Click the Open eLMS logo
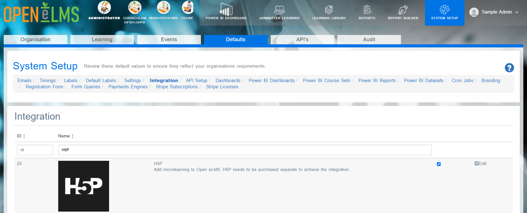The width and height of the screenshot is (527, 213). point(41,13)
